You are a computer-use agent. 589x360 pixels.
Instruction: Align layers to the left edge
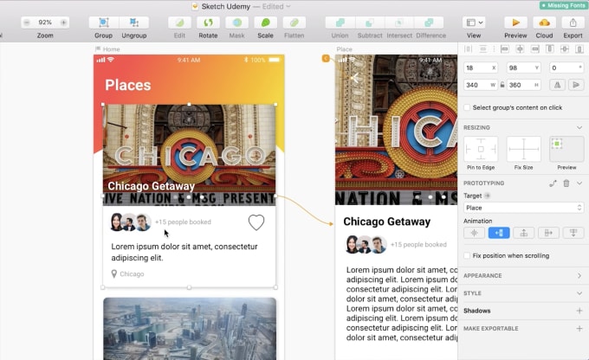(x=505, y=48)
